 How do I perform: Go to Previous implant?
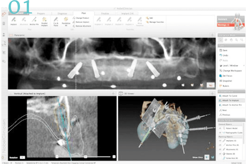click(x=225, y=115)
